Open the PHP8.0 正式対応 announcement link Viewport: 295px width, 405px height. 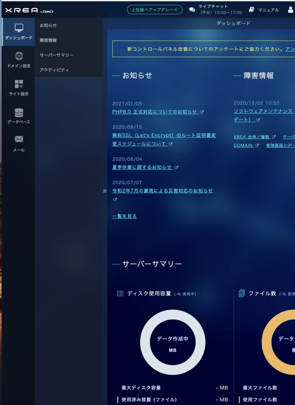154,112
